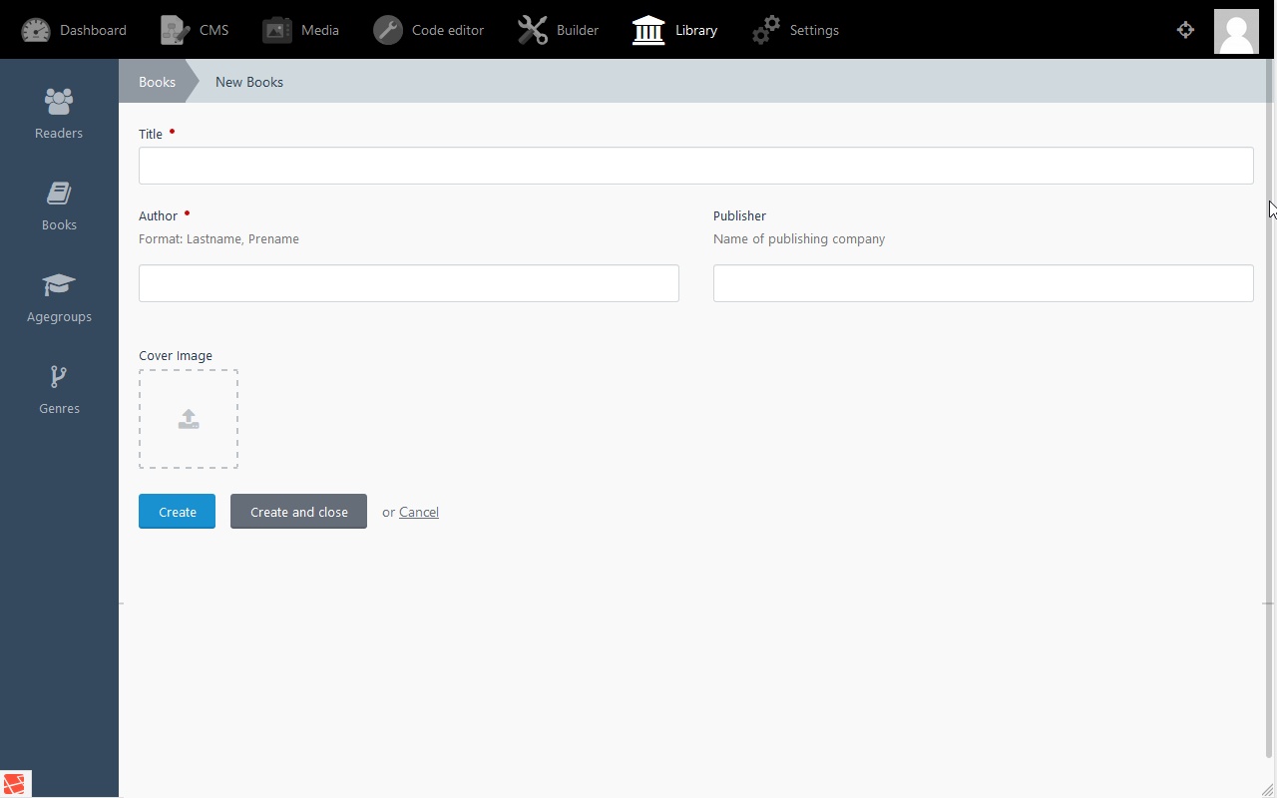Open the Builder tools icon
The height and width of the screenshot is (798, 1277).
533,30
